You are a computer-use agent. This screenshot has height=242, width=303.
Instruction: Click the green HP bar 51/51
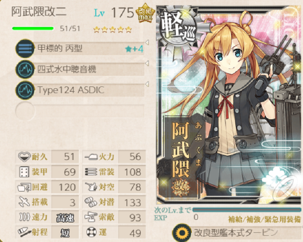tap(33, 29)
